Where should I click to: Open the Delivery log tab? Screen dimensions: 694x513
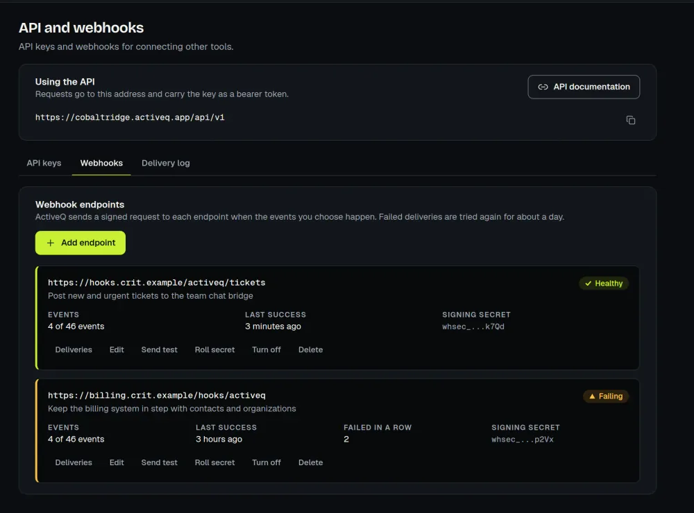point(166,163)
